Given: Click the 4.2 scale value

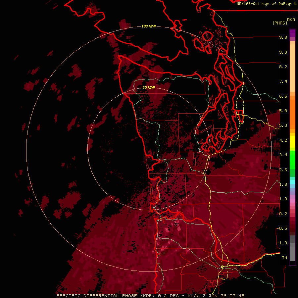Looking at the screenshot, I should tap(283, 140).
